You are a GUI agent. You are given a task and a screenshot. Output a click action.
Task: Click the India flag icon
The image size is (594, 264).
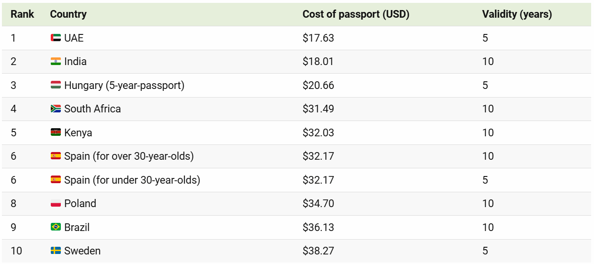coord(56,62)
